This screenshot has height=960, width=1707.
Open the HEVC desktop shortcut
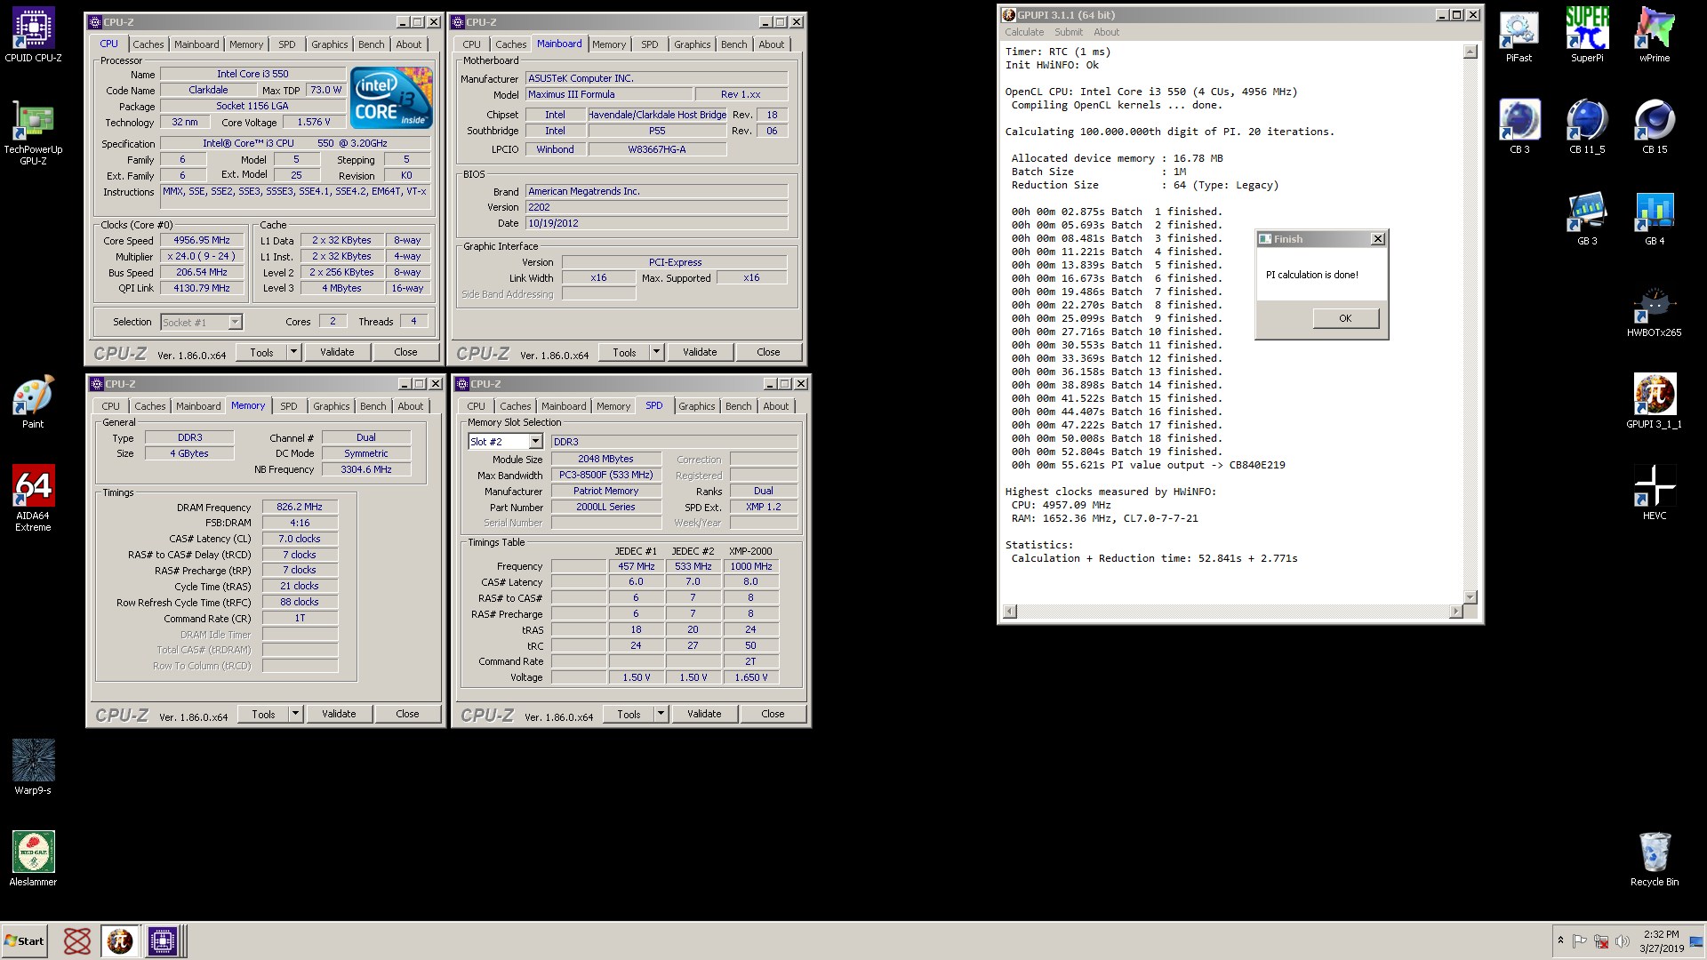tap(1655, 493)
